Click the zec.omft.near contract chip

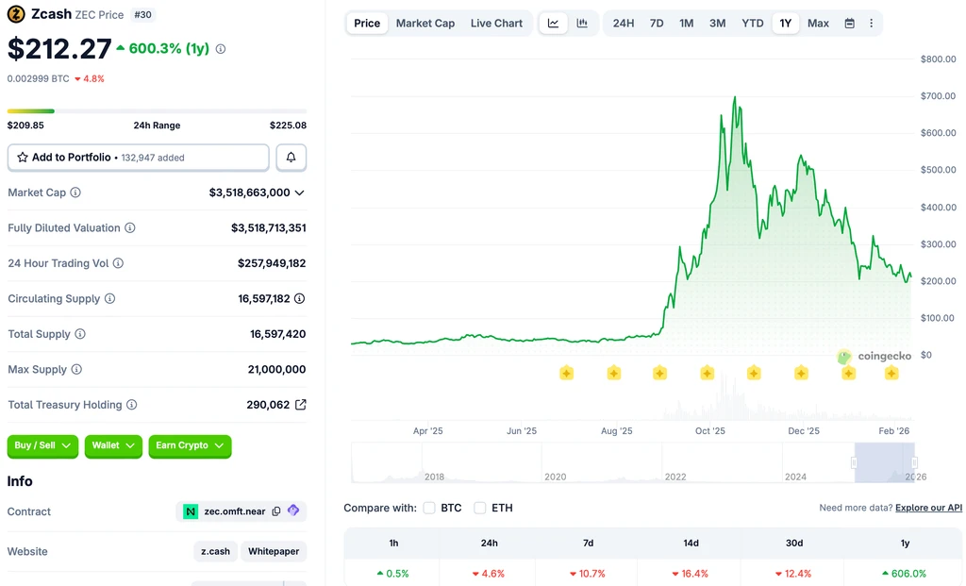(x=241, y=511)
